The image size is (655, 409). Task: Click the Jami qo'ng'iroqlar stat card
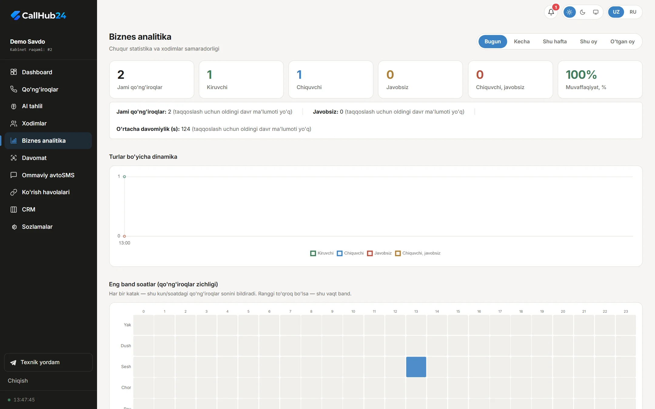coord(152,79)
